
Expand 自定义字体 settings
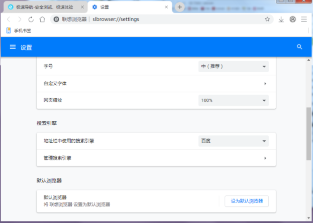click(x=156, y=83)
